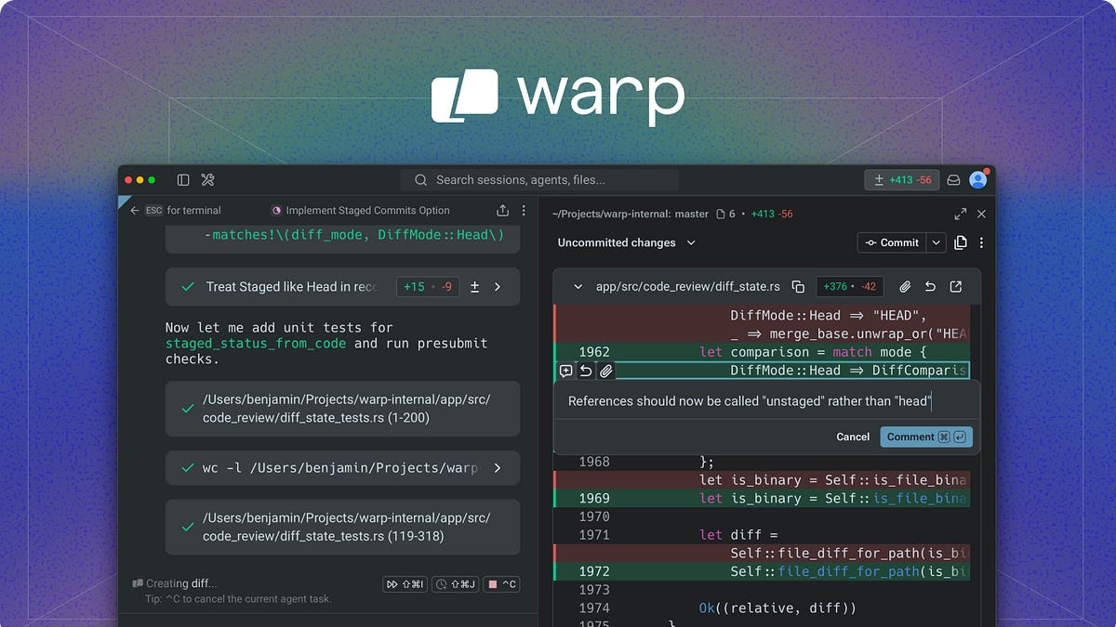Revert hunk icon on the DiffMode::Head line
Viewport: 1116px width, 627px height.
586,371
